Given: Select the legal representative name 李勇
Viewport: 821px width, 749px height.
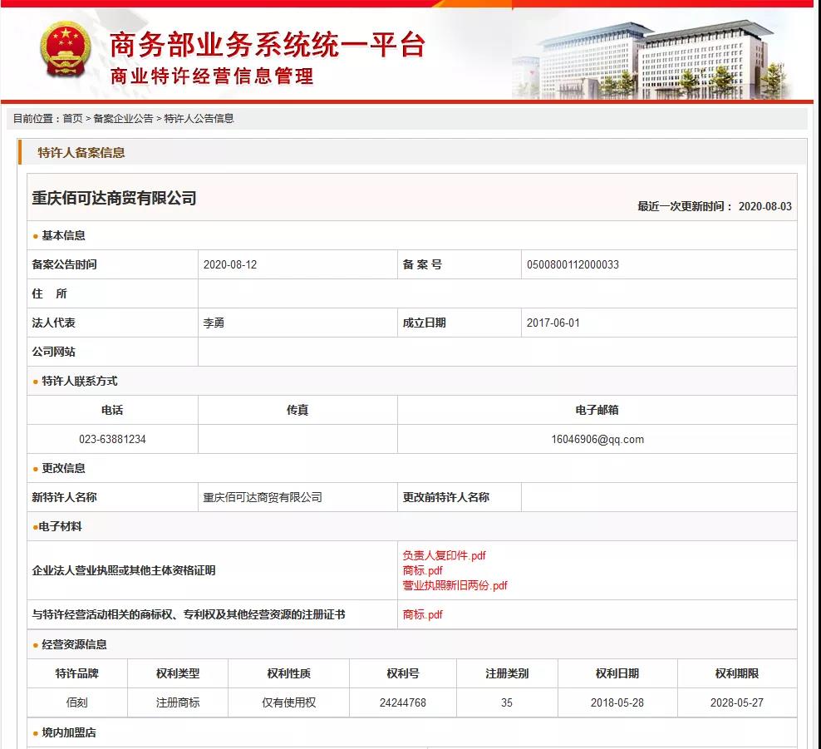Looking at the screenshot, I should coord(214,323).
